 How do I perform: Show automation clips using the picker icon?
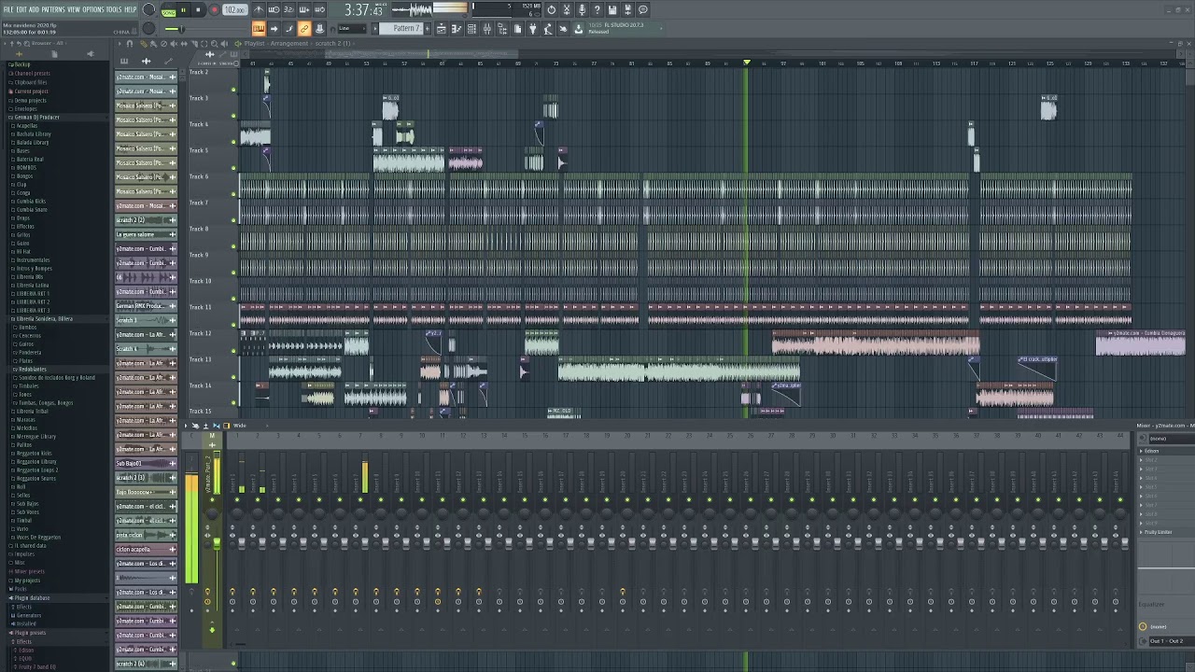coord(168,62)
